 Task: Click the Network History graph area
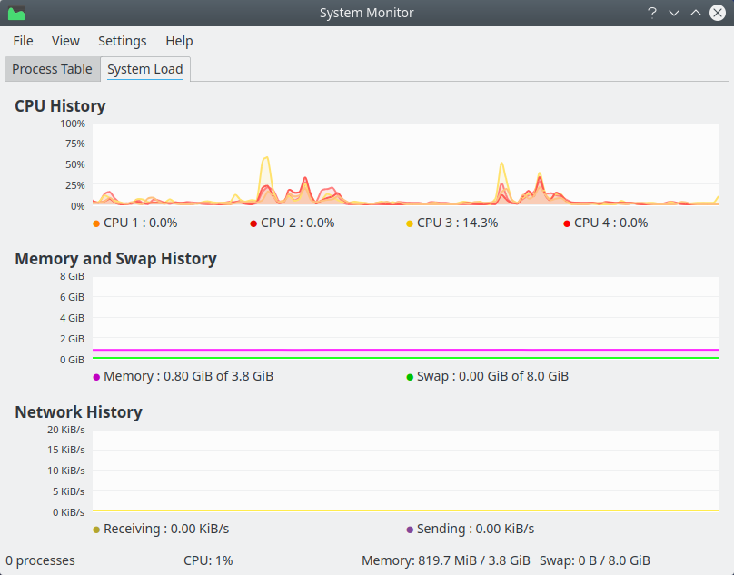point(405,471)
